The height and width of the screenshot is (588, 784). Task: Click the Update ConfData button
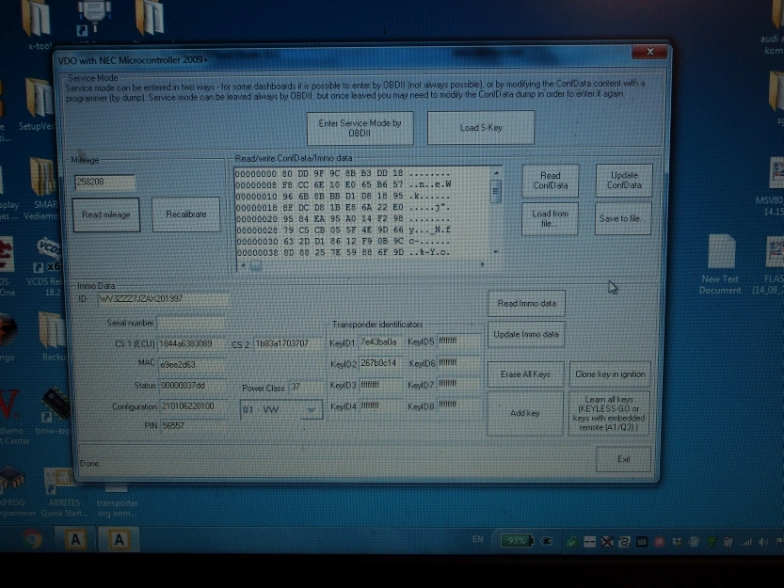(x=624, y=180)
